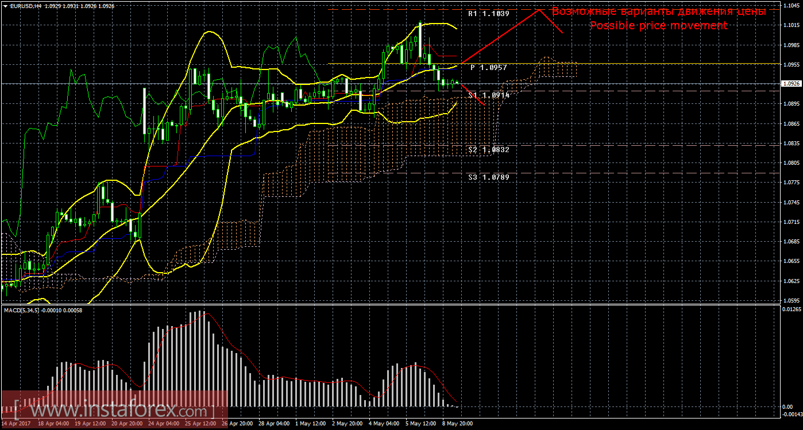Click the '26 Apr 20:00' time axis label
This screenshot has width=803, height=430.
tap(237, 424)
